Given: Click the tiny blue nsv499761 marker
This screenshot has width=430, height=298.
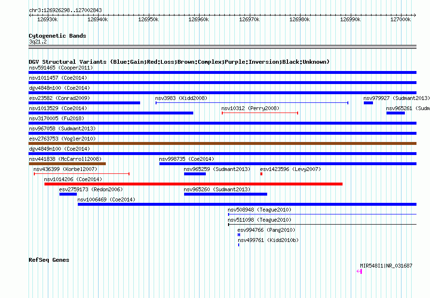Looking at the screenshot, I should pos(239,245).
